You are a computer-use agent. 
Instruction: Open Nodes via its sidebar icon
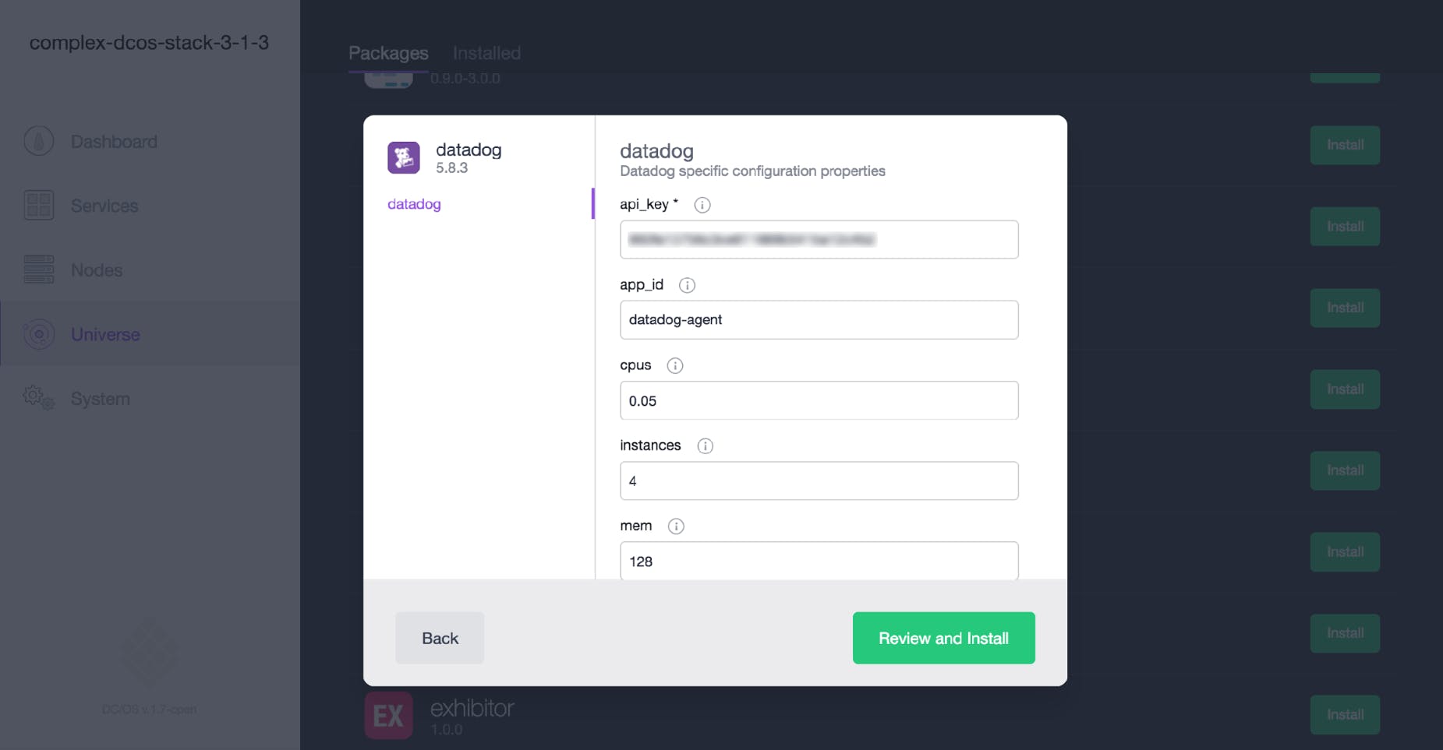click(x=39, y=269)
